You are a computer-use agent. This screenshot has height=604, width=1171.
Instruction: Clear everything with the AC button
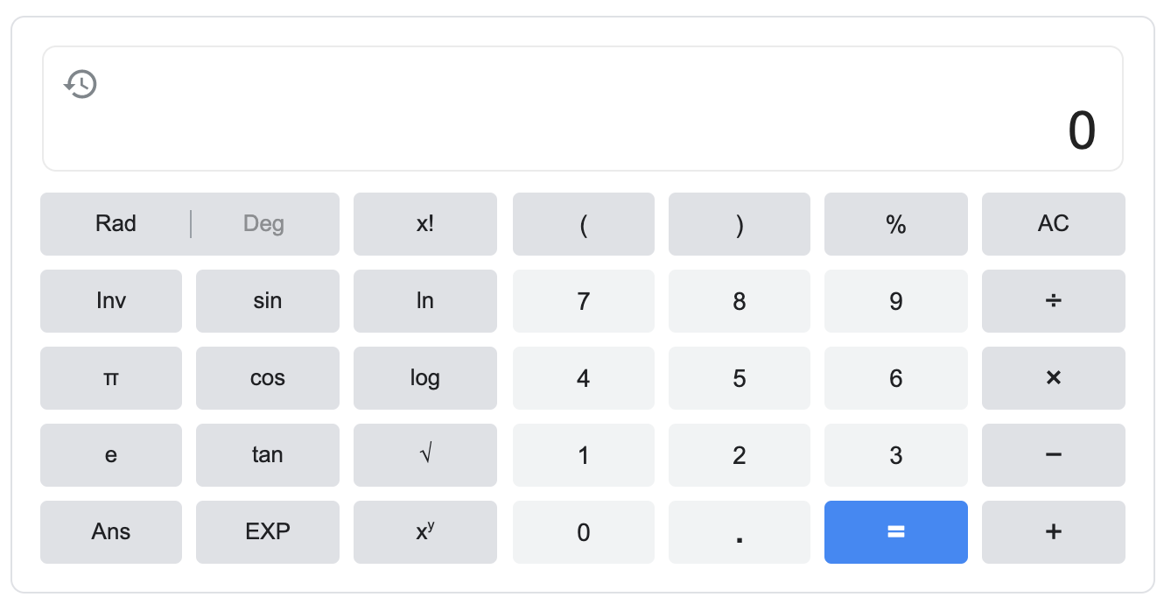[x=1053, y=224]
